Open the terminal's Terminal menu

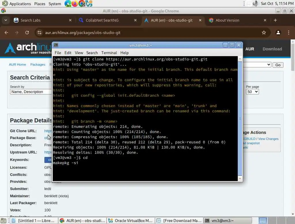coord(109,53)
